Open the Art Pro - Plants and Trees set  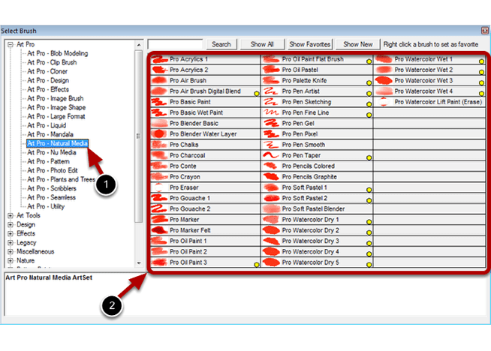coord(62,179)
